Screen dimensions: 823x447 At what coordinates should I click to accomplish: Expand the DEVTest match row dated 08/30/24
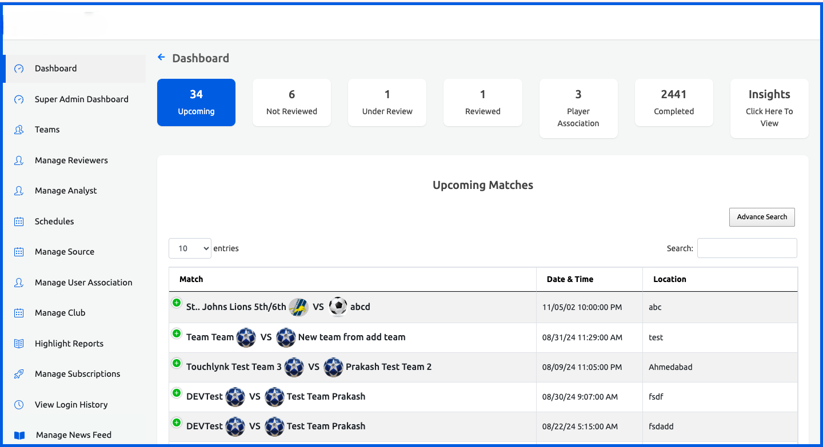[176, 393]
